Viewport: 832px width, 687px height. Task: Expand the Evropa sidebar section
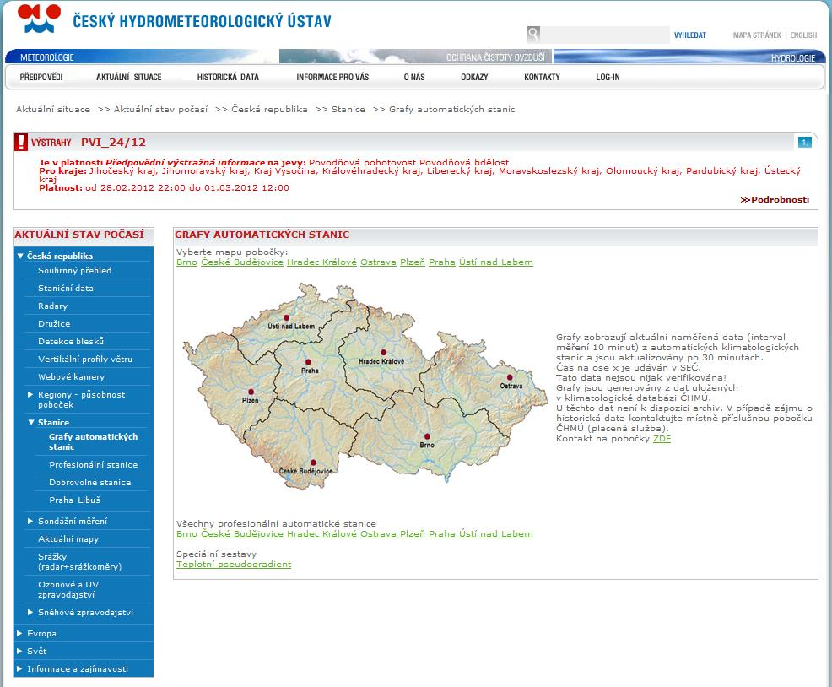tap(19, 633)
